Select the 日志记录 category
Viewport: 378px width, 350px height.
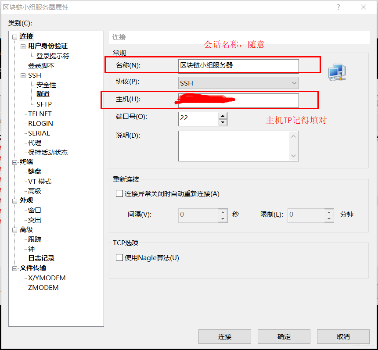(x=41, y=258)
